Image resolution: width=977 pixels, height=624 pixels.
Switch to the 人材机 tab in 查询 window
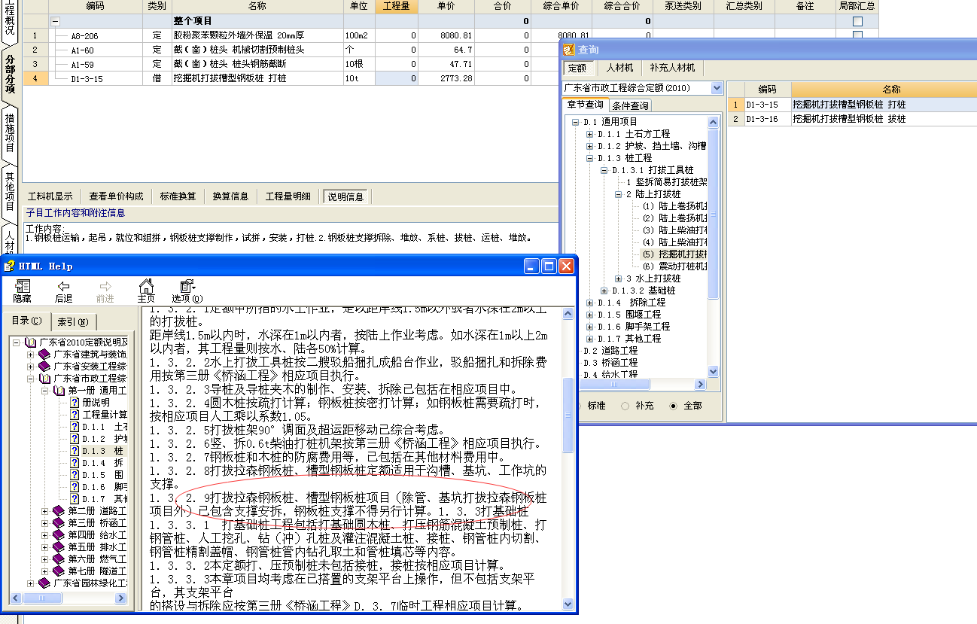tap(619, 68)
